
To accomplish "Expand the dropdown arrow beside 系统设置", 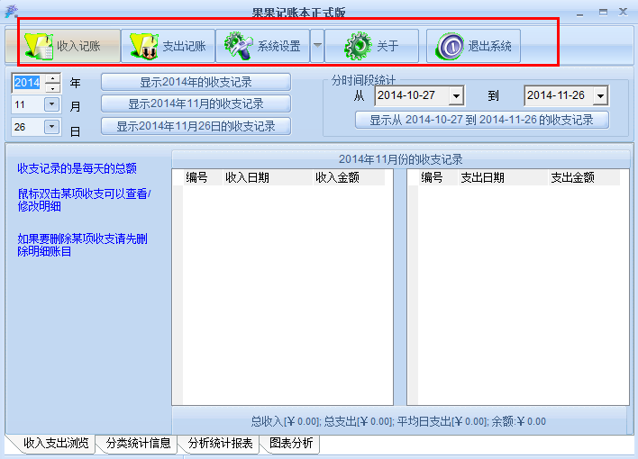I will click(x=317, y=46).
